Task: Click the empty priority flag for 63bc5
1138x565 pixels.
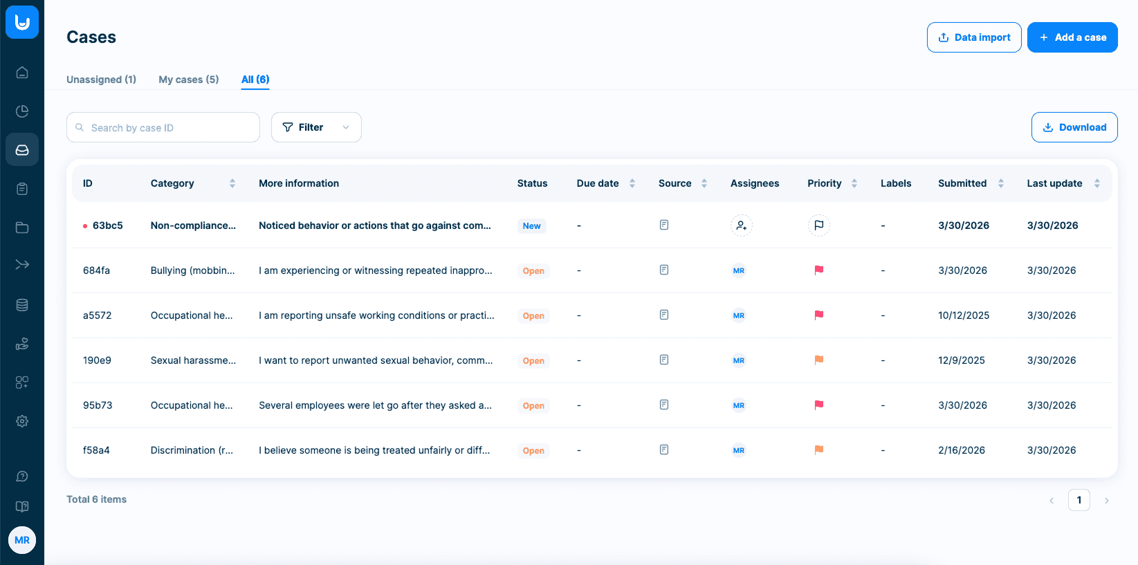Action: point(818,225)
